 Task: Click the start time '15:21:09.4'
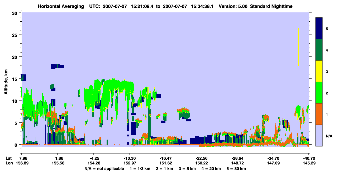tap(142, 6)
